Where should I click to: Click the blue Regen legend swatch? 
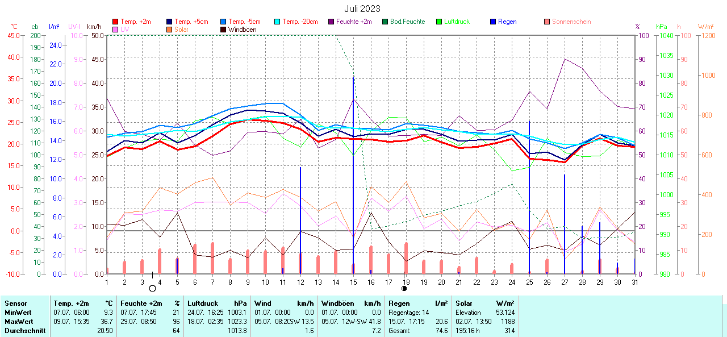coord(492,22)
